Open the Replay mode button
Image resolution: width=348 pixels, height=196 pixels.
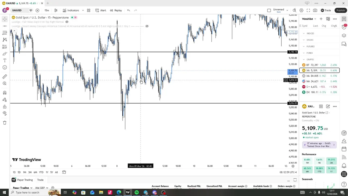click(116, 10)
